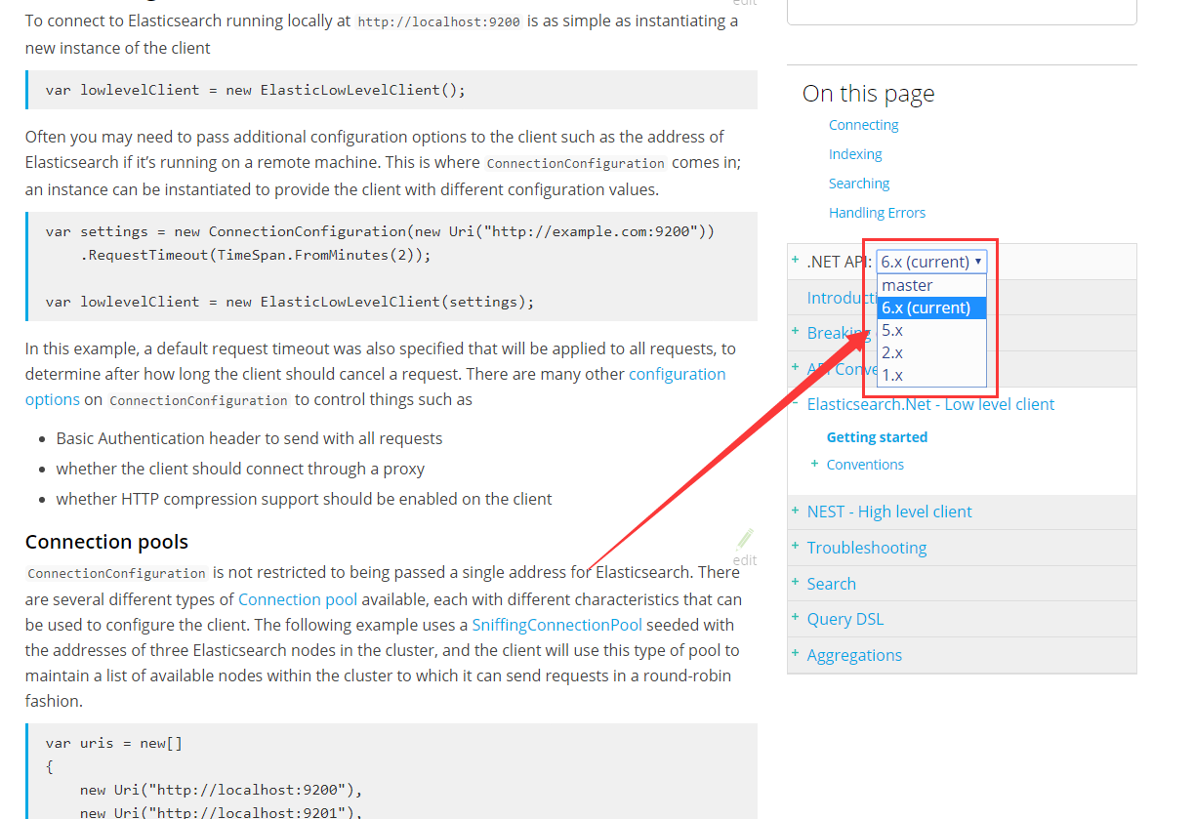Viewport: 1194px width, 819px height.
Task: Expand the Query DSL plus icon
Action: click(795, 618)
